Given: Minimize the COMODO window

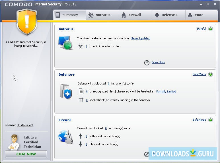Looking at the screenshot, I should point(201,4).
